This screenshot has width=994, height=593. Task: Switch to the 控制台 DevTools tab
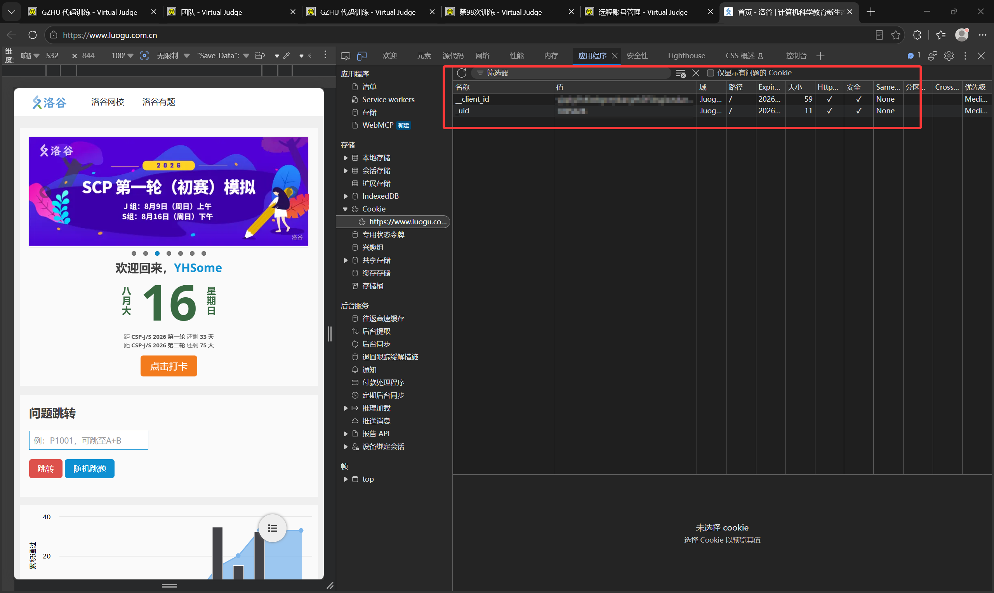coord(796,56)
